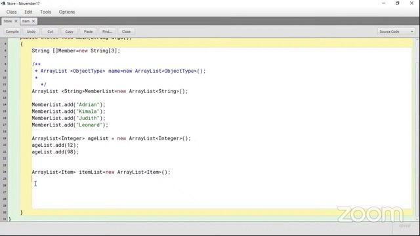Close the Item tab

[33, 21]
